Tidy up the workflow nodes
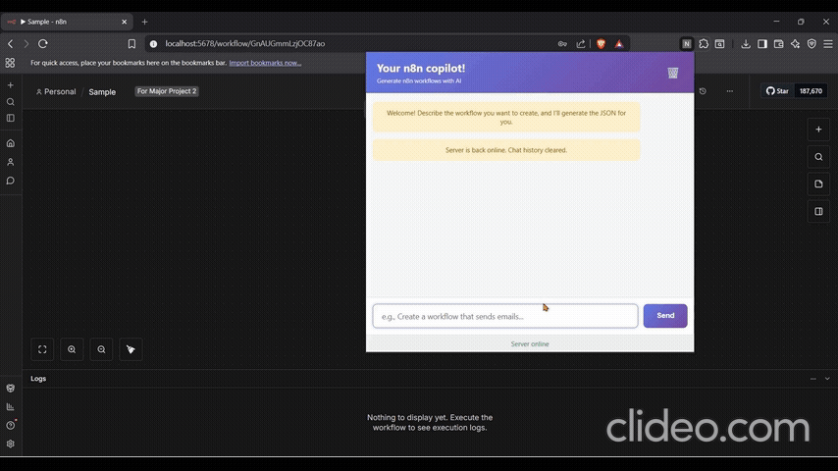This screenshot has height=471, width=838. click(x=131, y=349)
